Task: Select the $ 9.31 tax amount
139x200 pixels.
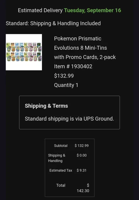Action: (x=82, y=170)
